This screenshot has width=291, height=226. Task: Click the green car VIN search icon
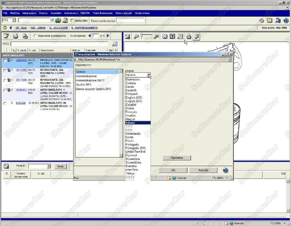(58, 20)
